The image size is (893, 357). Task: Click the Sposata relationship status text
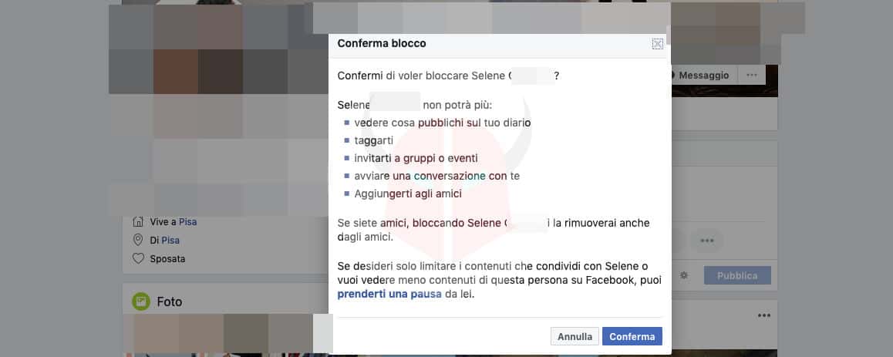pos(168,259)
